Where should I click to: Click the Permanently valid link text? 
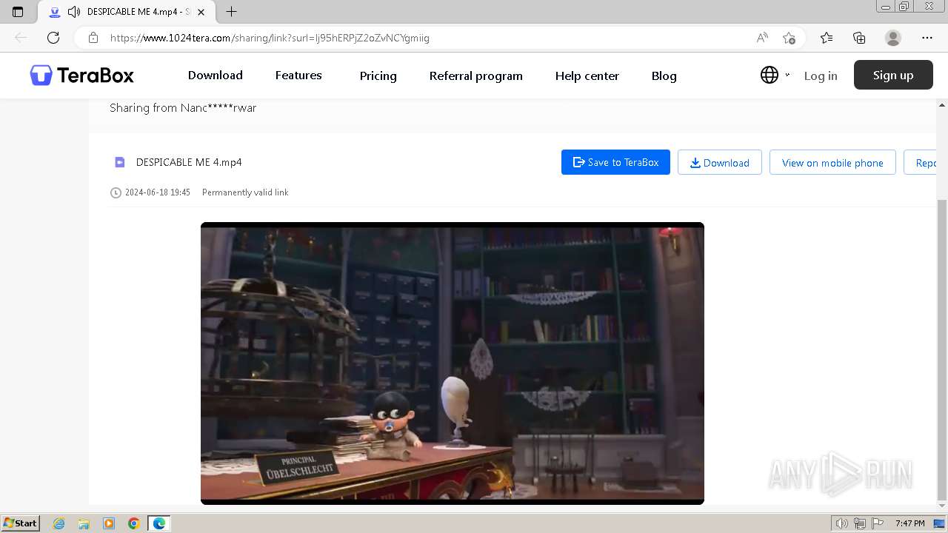tap(245, 192)
